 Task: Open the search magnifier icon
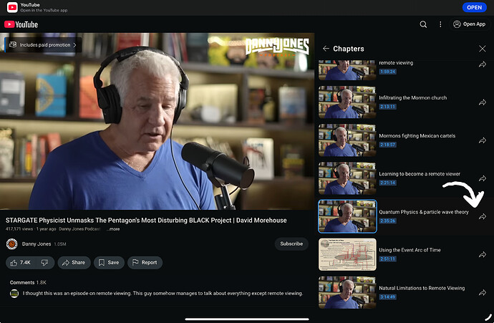point(423,24)
